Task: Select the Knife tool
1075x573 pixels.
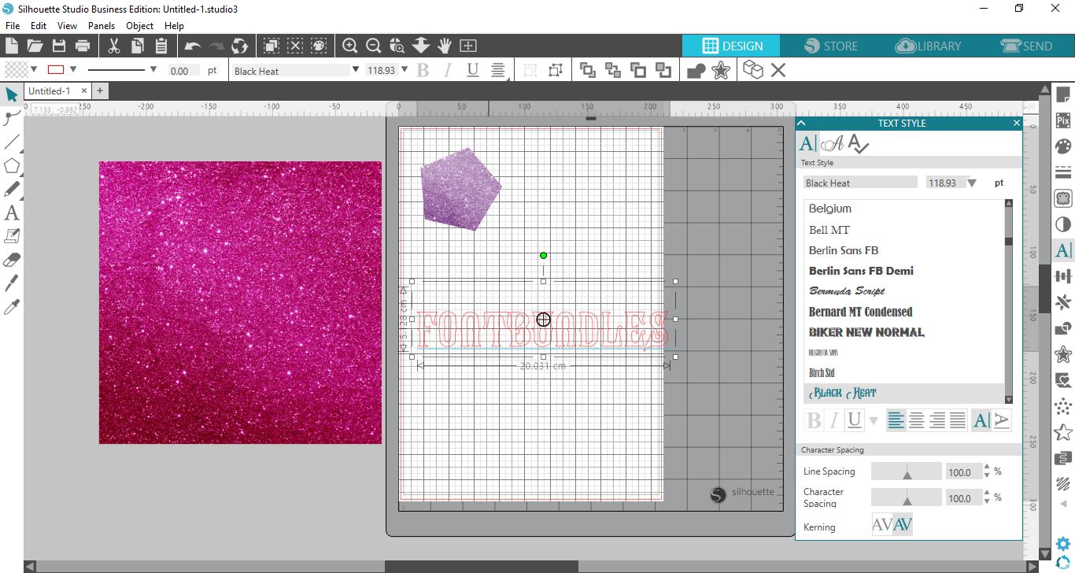Action: pyautogui.click(x=12, y=283)
